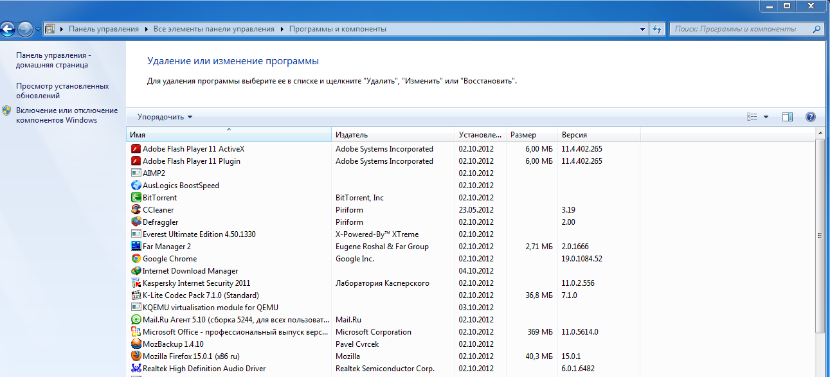Sort list by Установлено column
Viewport: 830px width, 377px height.
tap(481, 135)
